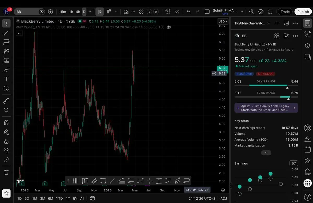
Task: Select the trend line drawing tool
Action: click(7, 33)
